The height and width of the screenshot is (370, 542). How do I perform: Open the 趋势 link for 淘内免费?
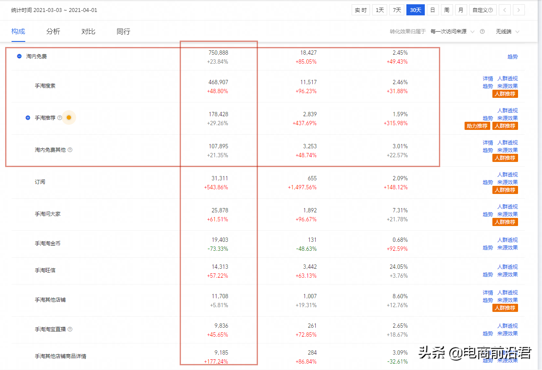(512, 56)
